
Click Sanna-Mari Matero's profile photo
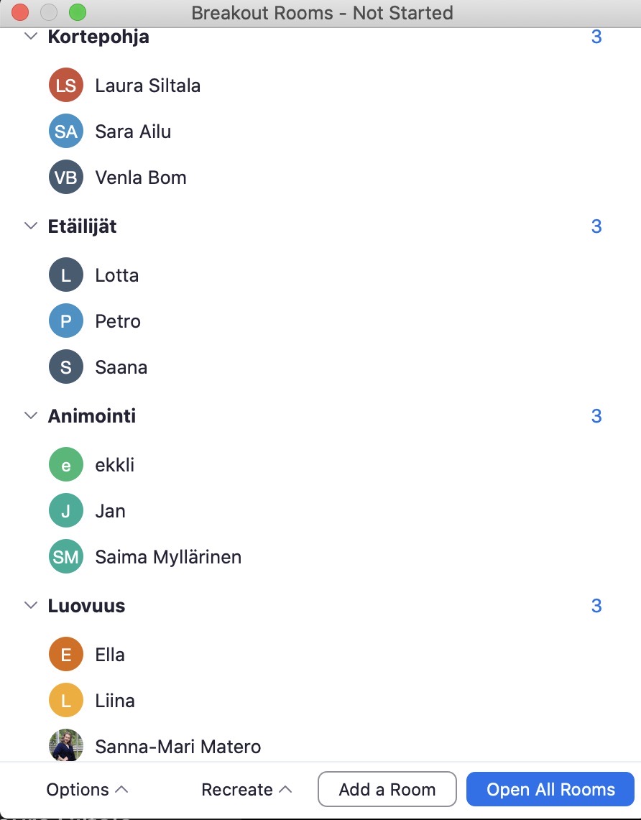[x=66, y=746]
